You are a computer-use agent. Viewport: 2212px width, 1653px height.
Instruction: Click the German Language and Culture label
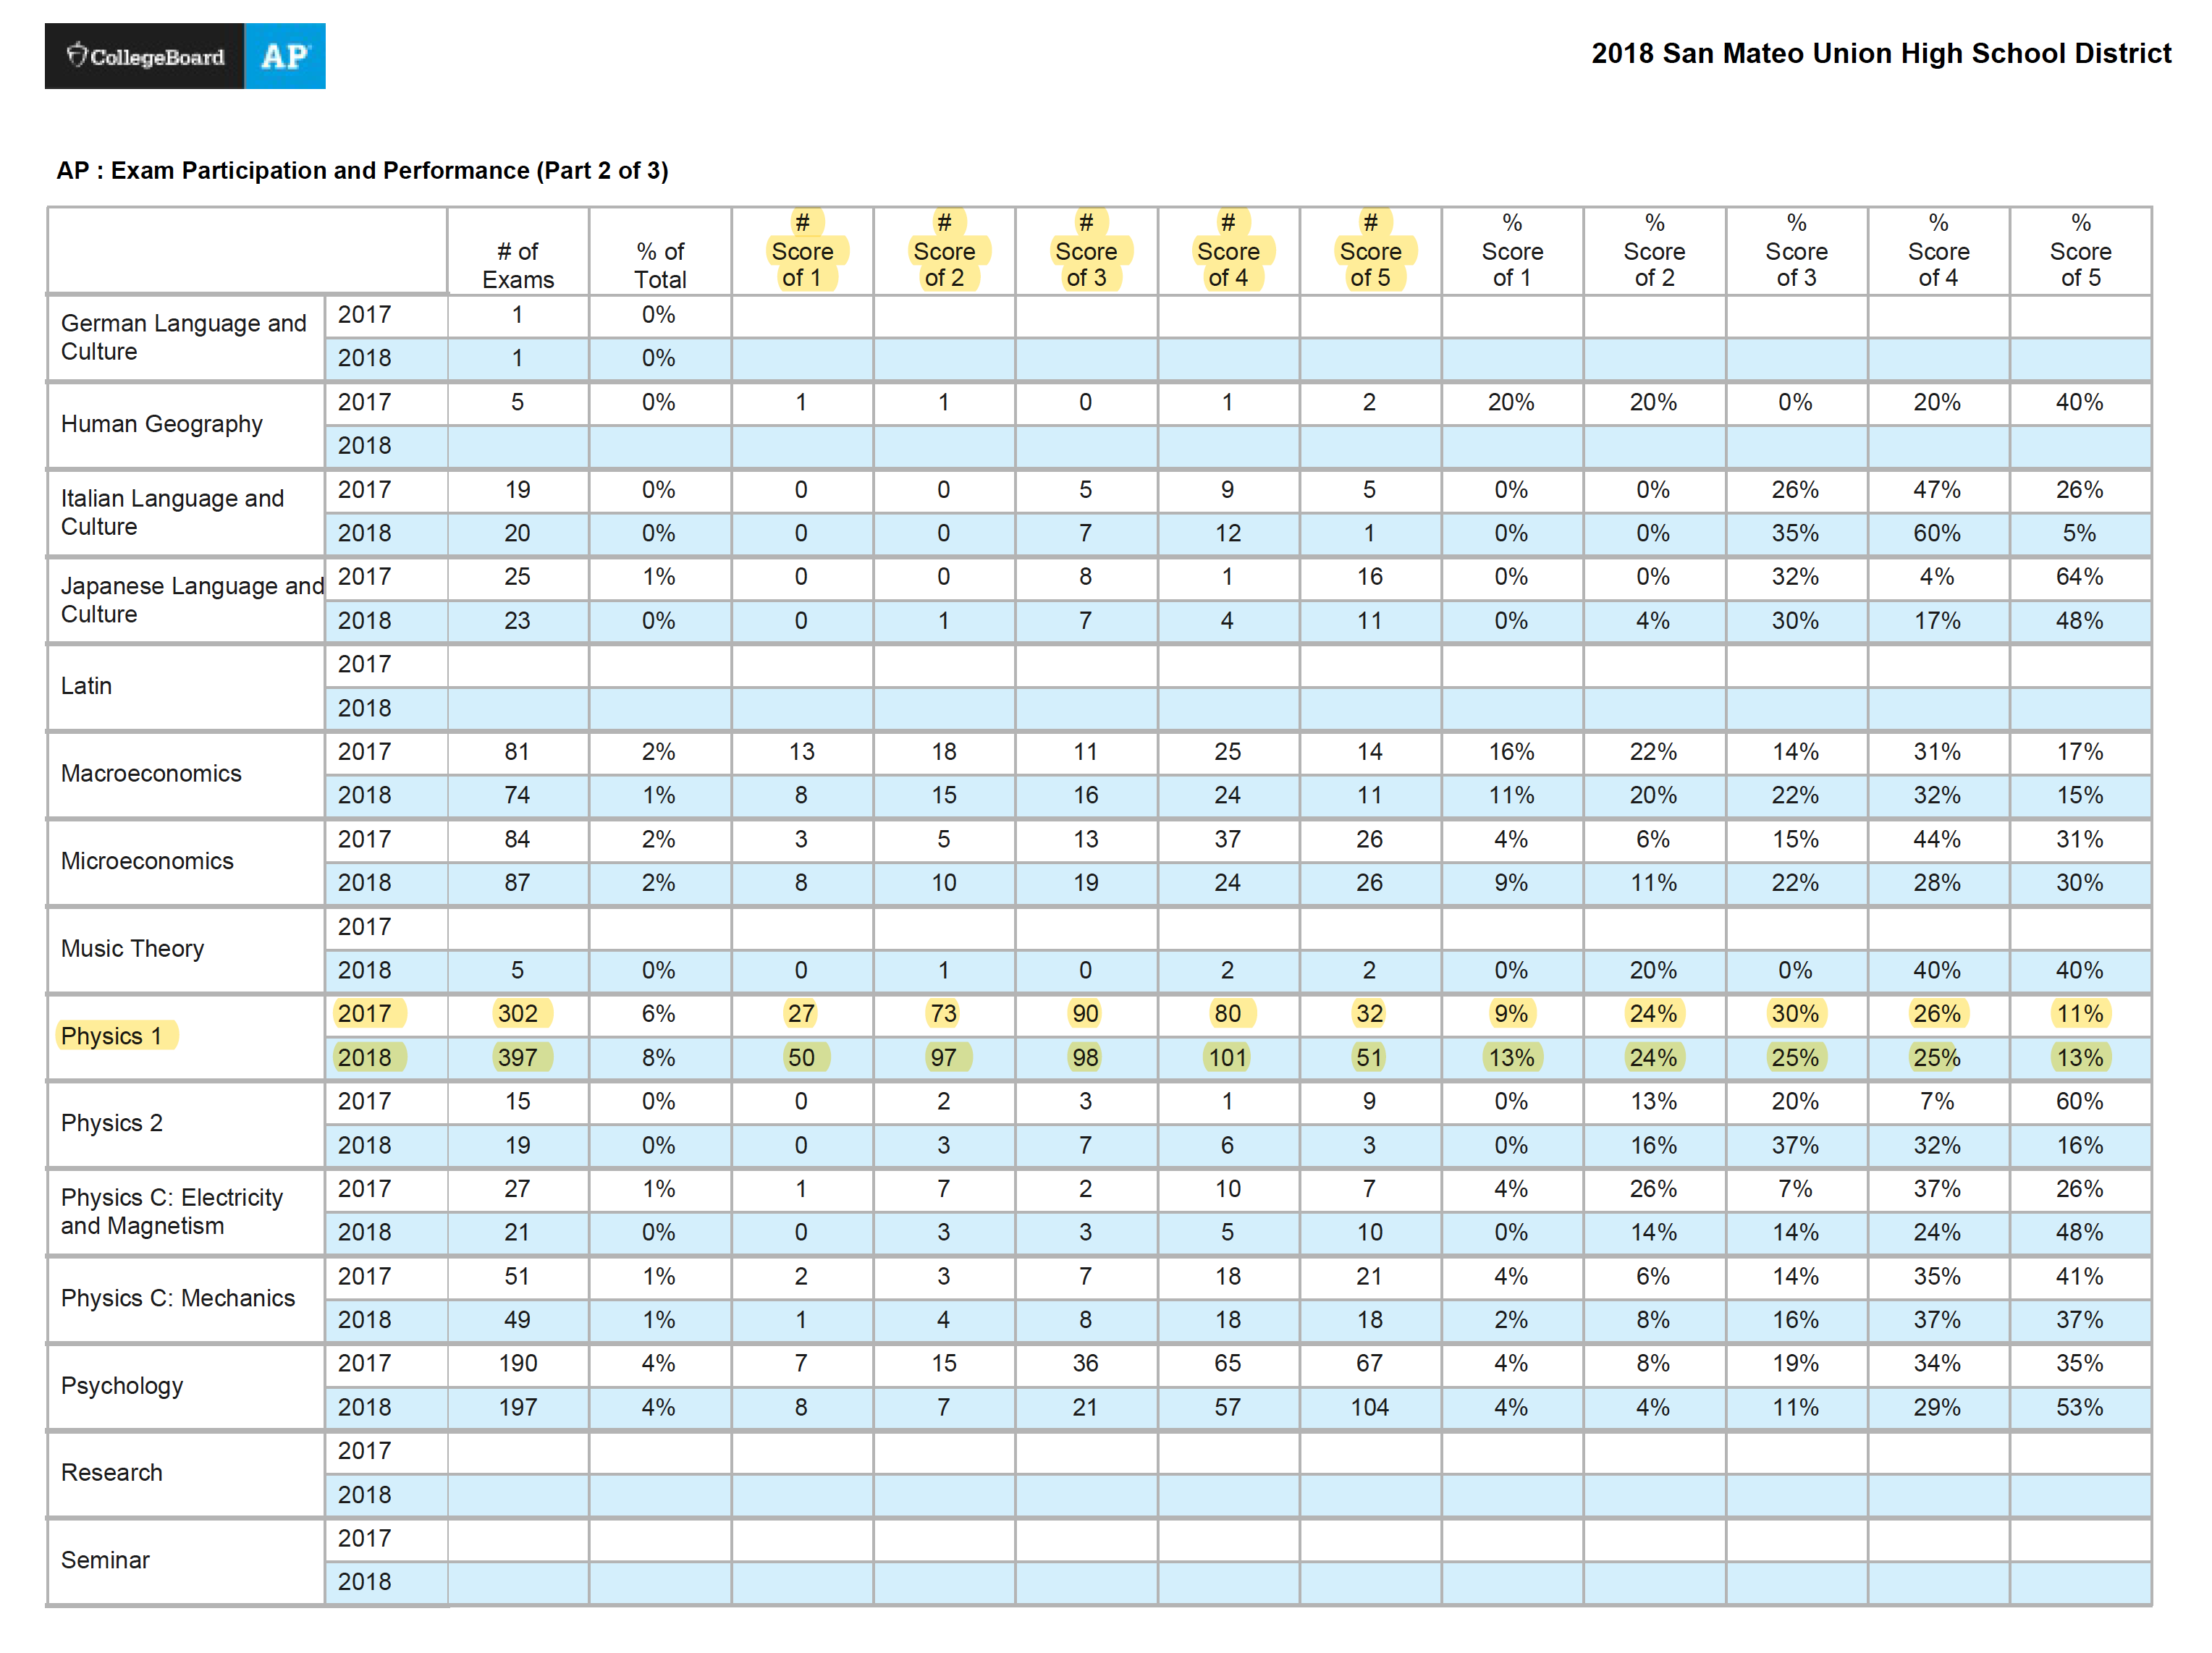(183, 337)
